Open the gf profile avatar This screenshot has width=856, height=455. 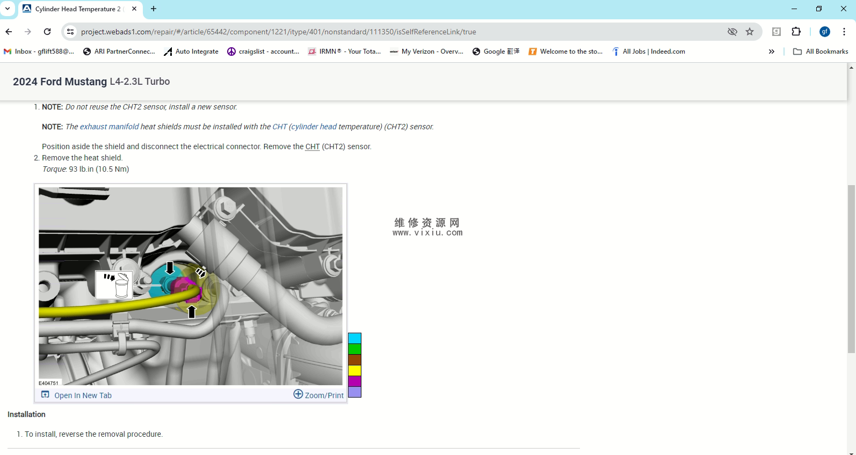tap(825, 32)
